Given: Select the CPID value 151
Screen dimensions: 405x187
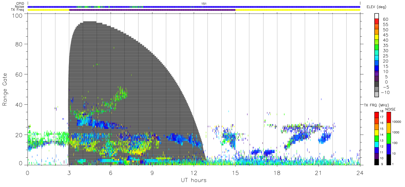Looking at the screenshot, I should (204, 4).
